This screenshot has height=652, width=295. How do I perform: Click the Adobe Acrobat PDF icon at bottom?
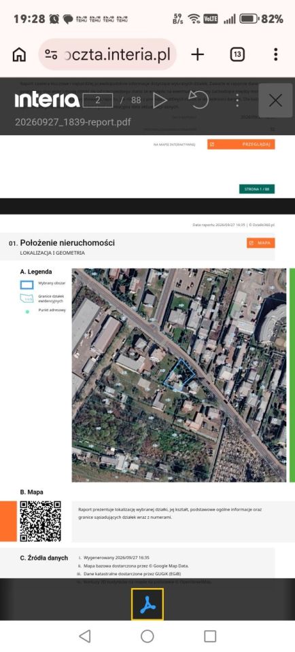pyautogui.click(x=147, y=604)
